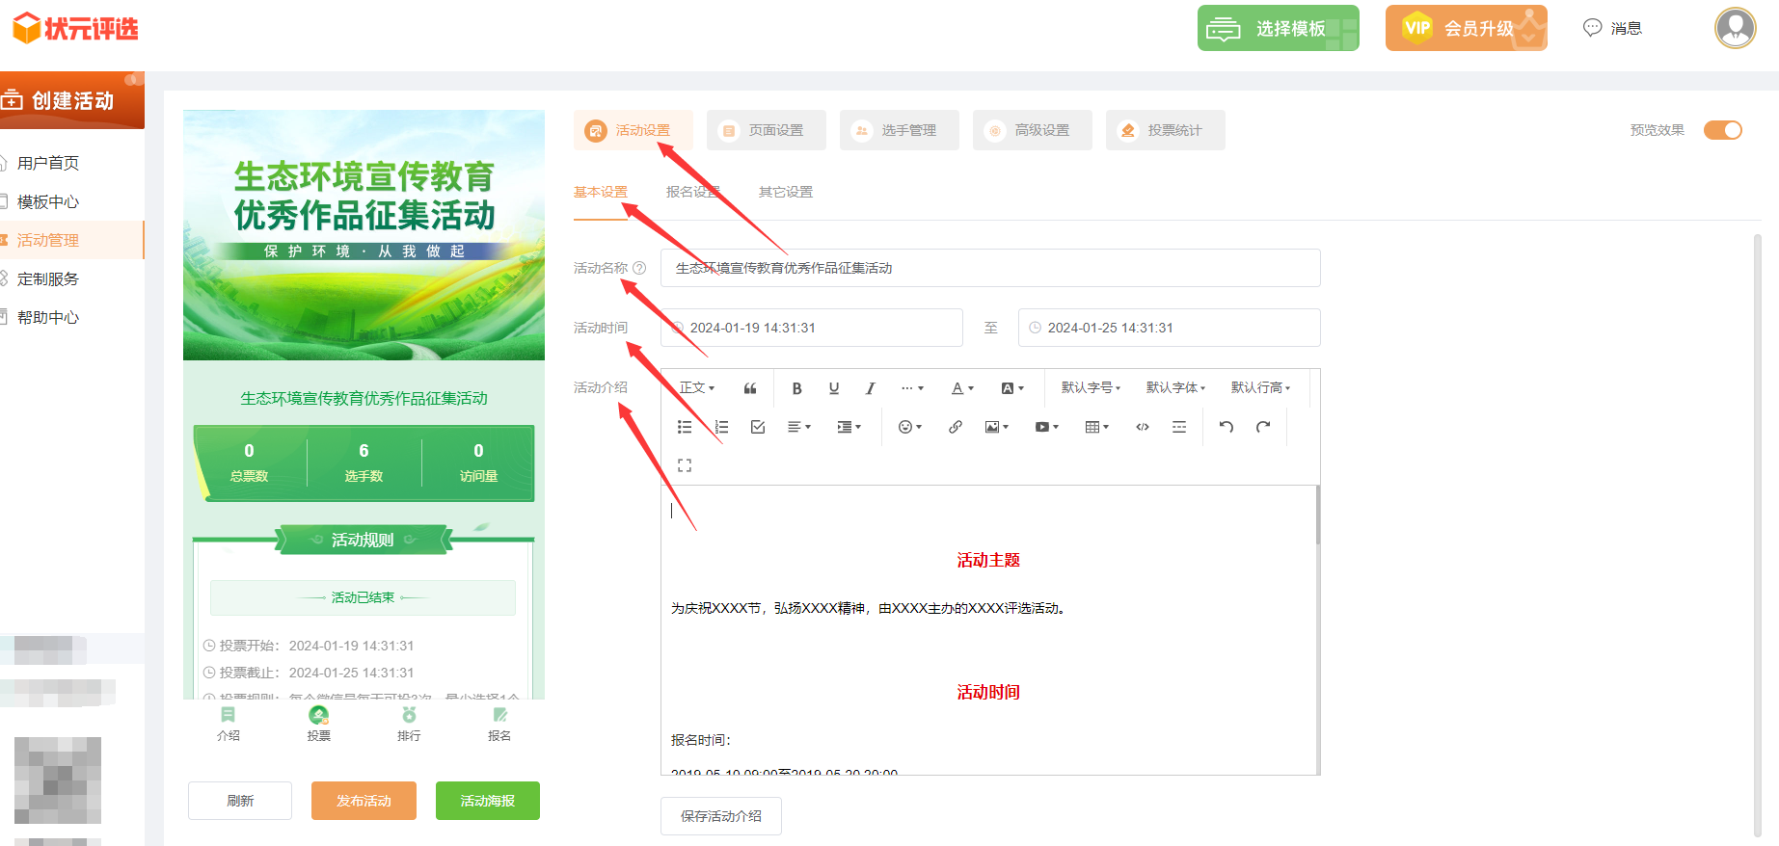Click the 活动名称 input field
Viewport: 1779px width, 846px height.
[990, 268]
